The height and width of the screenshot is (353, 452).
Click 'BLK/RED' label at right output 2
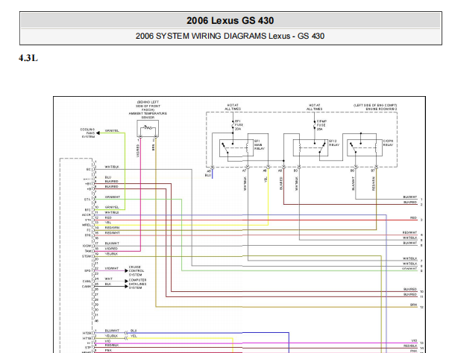410,203
